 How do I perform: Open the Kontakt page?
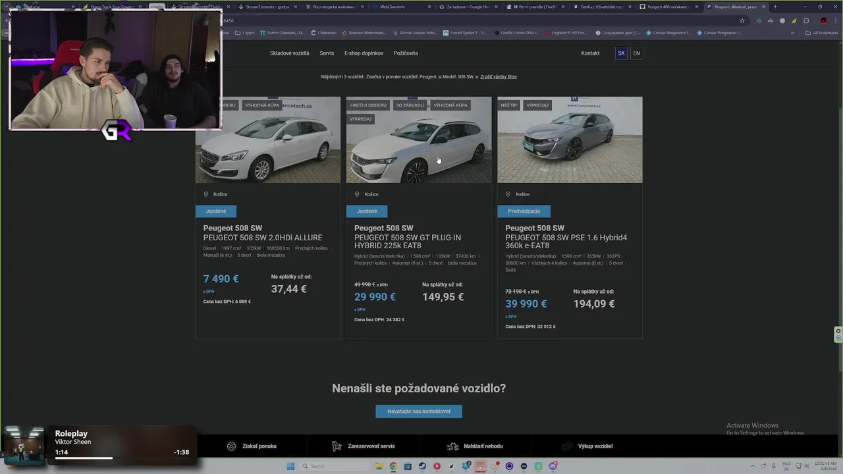click(x=590, y=53)
